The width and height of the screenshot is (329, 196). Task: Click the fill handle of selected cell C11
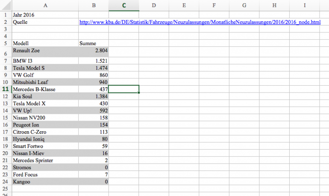coord(139,92)
